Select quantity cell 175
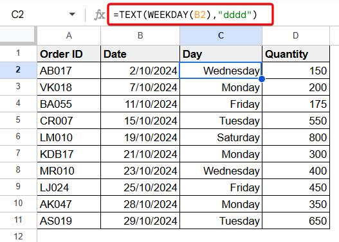This screenshot has height=242, width=339. click(296, 104)
